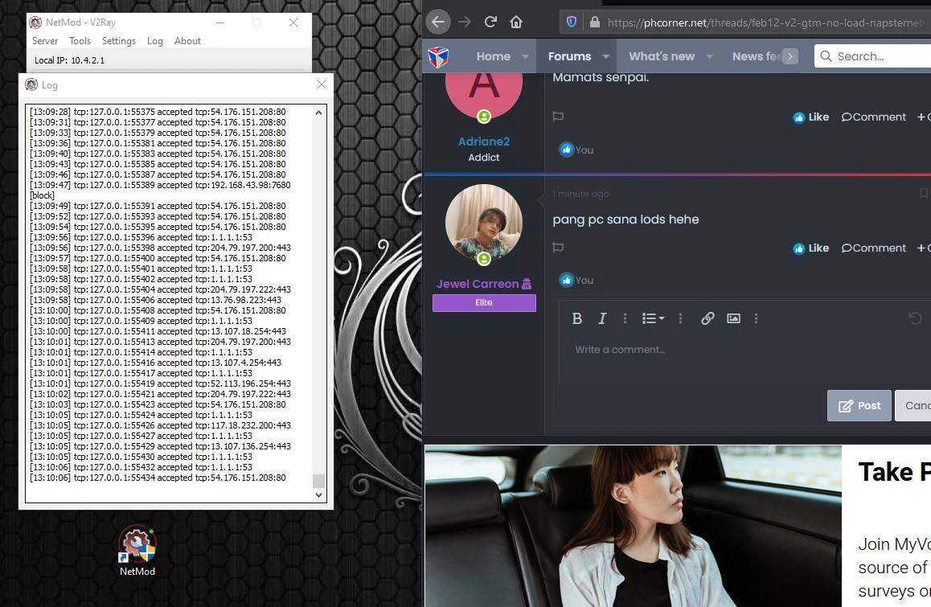Click the site padlock security icon

pos(594,23)
